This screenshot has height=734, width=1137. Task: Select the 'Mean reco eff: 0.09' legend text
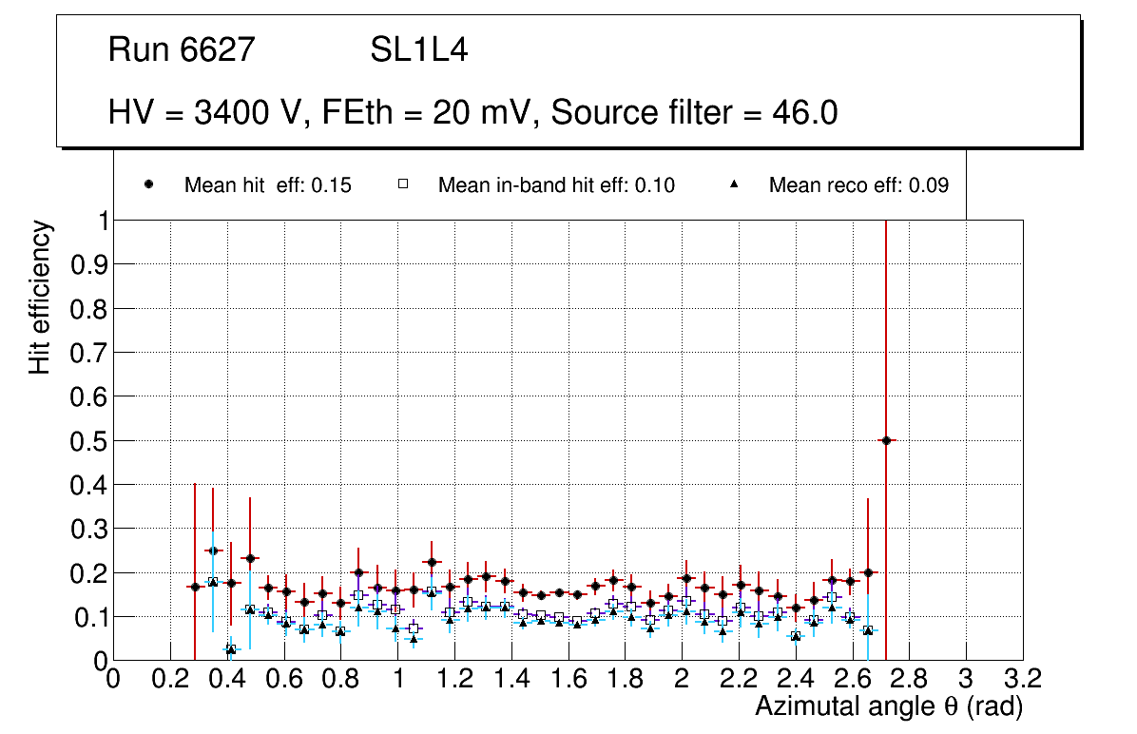coord(858,185)
